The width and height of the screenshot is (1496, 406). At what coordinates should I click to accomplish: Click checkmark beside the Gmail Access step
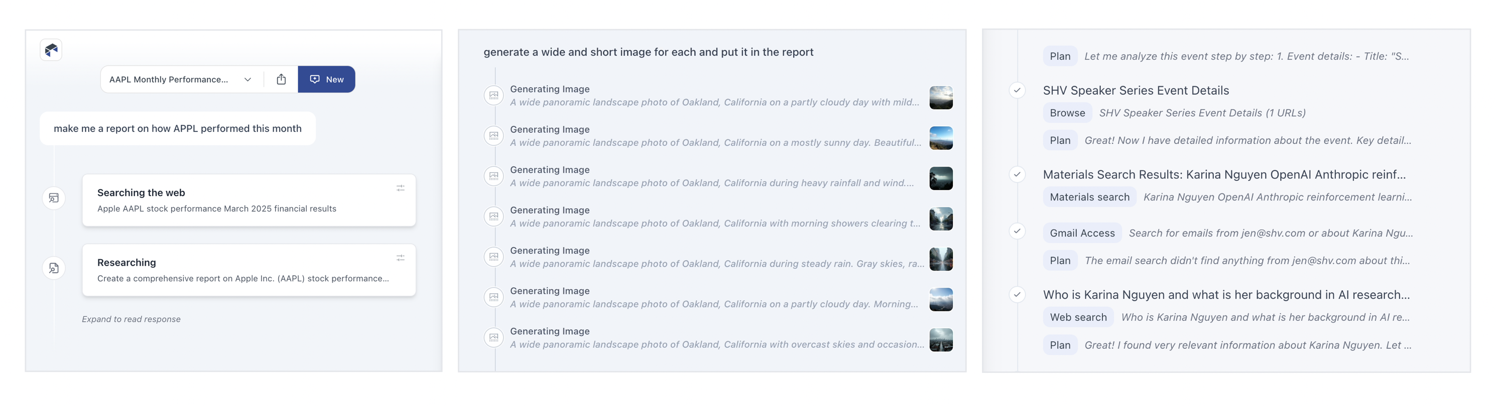(1017, 232)
